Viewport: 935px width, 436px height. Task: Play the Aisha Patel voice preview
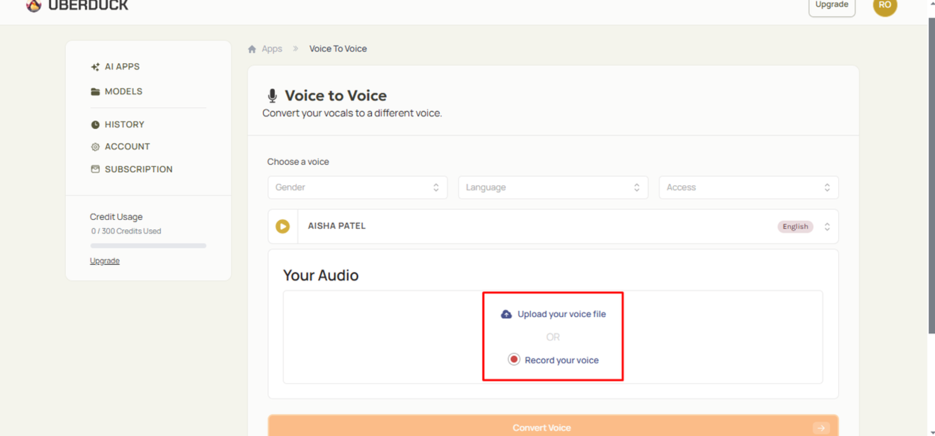[x=283, y=226]
